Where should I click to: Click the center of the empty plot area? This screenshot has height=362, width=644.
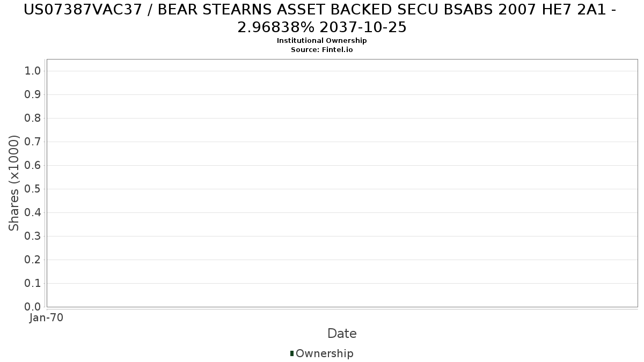point(342,183)
